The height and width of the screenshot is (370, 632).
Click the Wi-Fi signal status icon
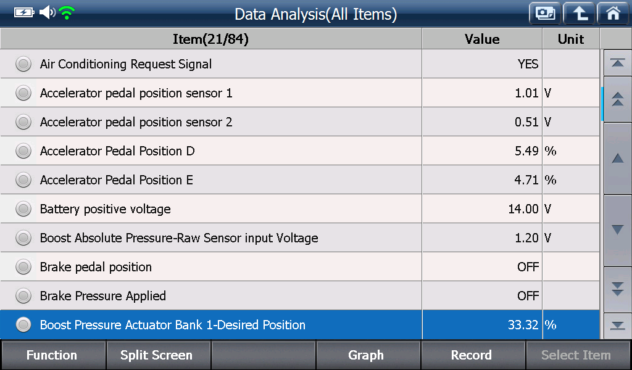pos(67,13)
